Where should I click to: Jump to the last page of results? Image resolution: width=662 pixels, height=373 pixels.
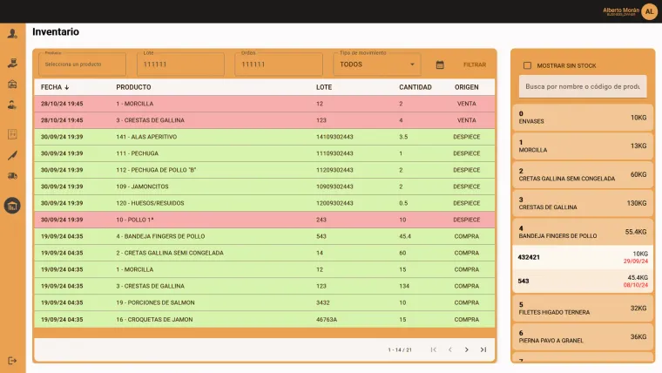pos(483,349)
